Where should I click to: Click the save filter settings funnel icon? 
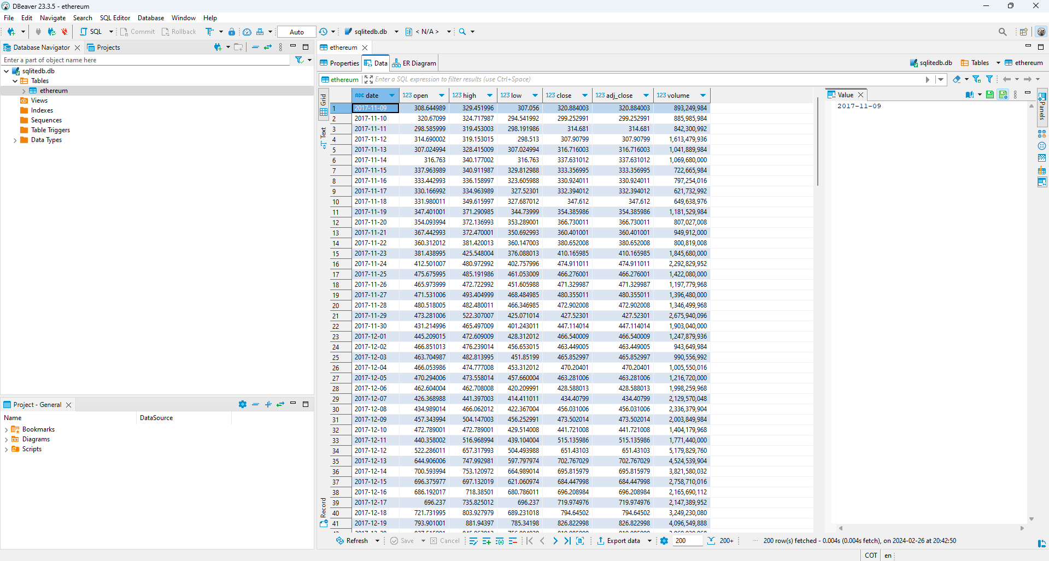click(x=976, y=79)
